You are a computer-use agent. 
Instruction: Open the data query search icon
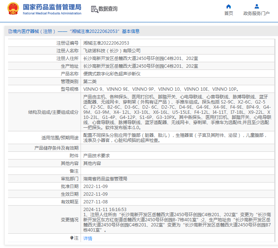[94, 9]
